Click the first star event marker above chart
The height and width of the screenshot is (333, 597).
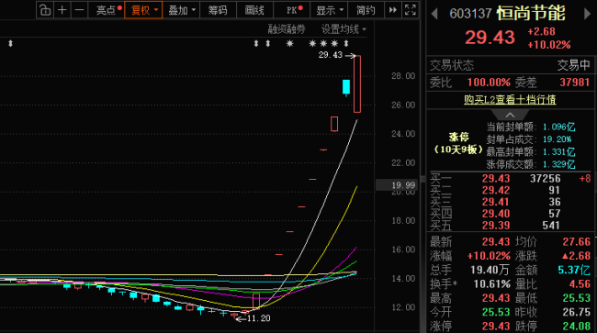pyautogui.click(x=289, y=44)
